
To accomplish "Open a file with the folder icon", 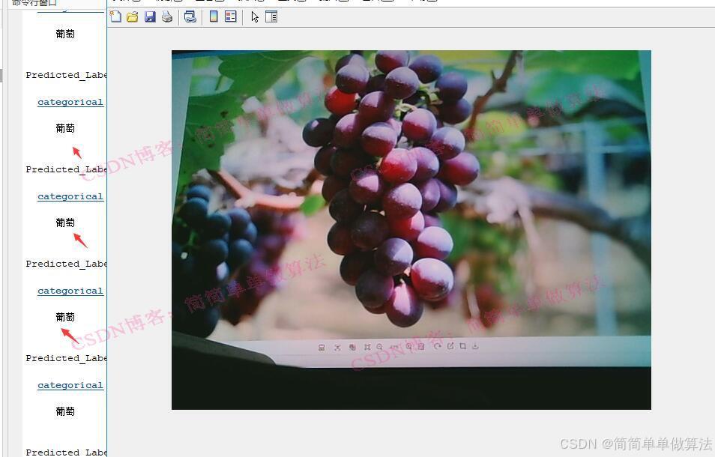I will [133, 17].
